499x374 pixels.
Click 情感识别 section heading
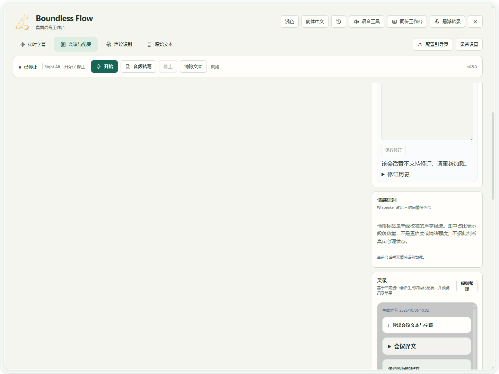coord(387,200)
